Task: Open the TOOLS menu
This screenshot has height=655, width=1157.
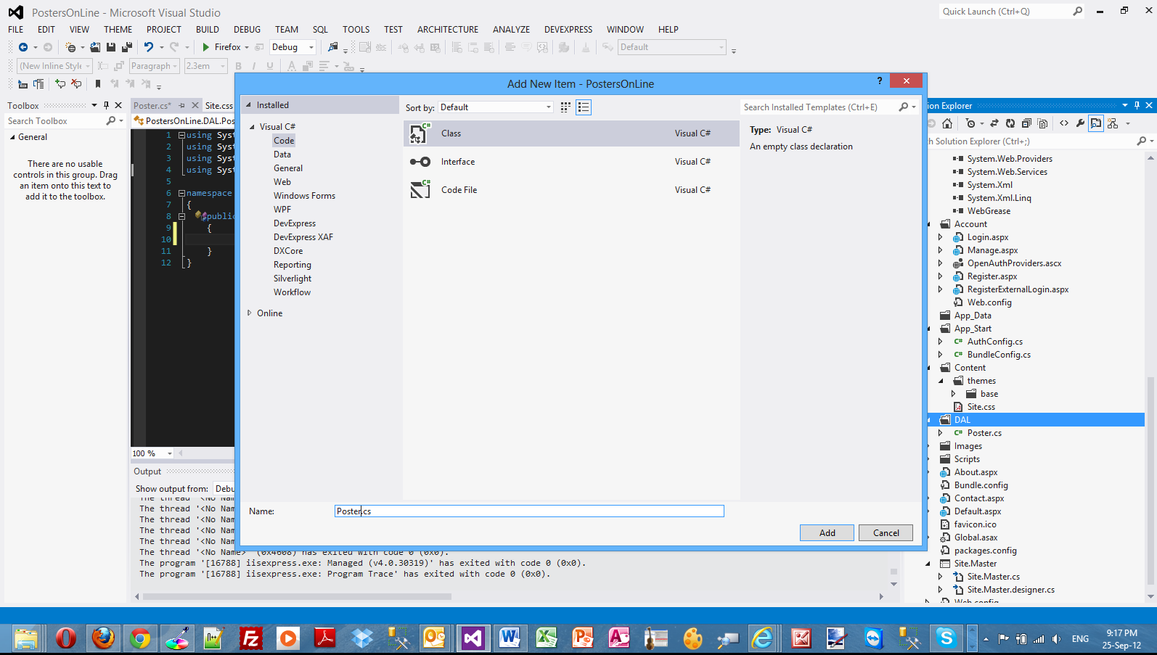Action: [356, 30]
